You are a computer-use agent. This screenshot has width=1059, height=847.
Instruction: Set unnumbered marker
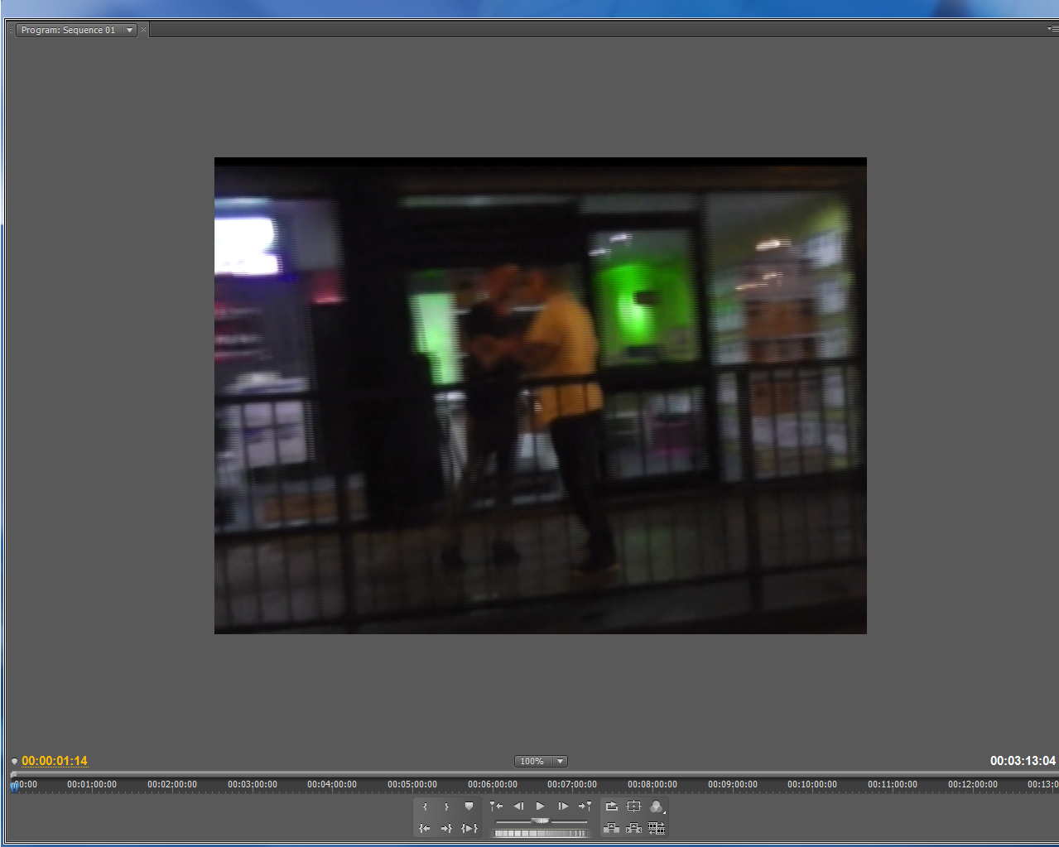click(x=469, y=806)
